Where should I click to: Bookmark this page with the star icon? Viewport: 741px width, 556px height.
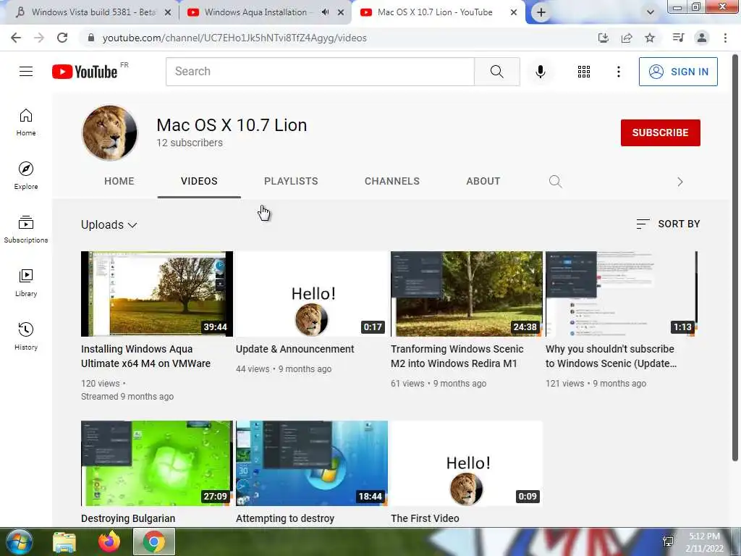(650, 38)
